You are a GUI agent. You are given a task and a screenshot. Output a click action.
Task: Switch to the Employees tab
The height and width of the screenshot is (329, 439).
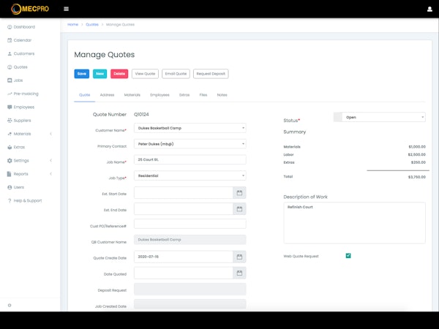coord(160,95)
